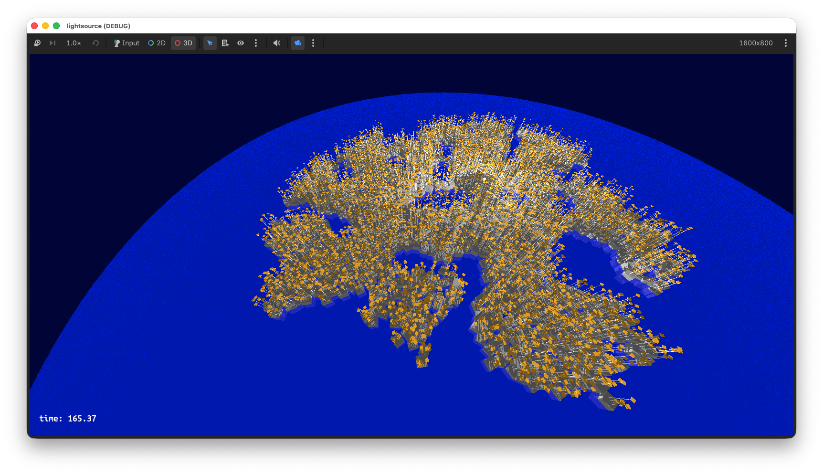This screenshot has width=823, height=474.
Task: Reset game speed with the circular arrow icon
Action: pos(95,43)
